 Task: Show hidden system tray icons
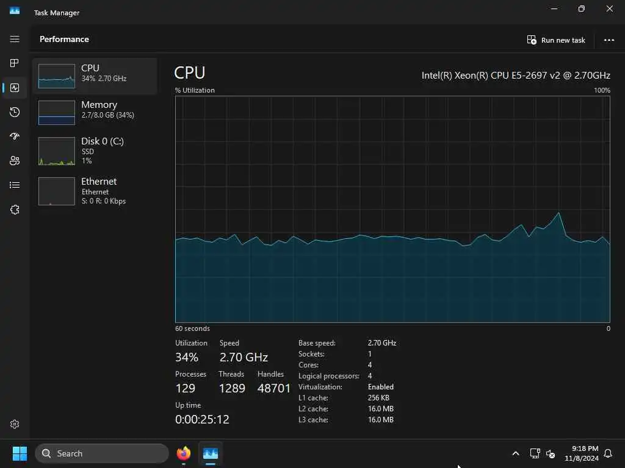click(x=515, y=453)
